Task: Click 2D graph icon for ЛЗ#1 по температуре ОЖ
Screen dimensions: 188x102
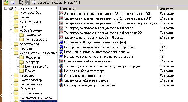Action: pos(61,14)
